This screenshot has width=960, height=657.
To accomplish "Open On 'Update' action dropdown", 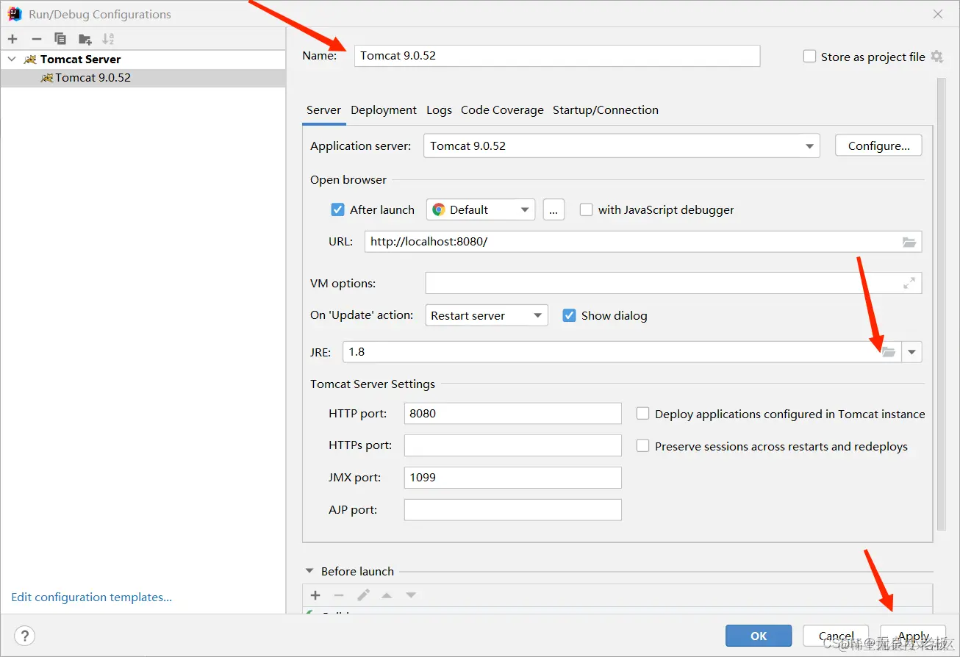I will point(487,315).
